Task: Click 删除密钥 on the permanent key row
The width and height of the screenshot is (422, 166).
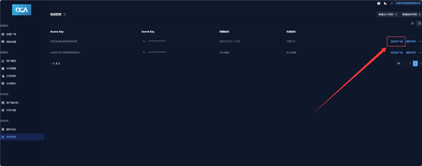Action: (x=411, y=53)
